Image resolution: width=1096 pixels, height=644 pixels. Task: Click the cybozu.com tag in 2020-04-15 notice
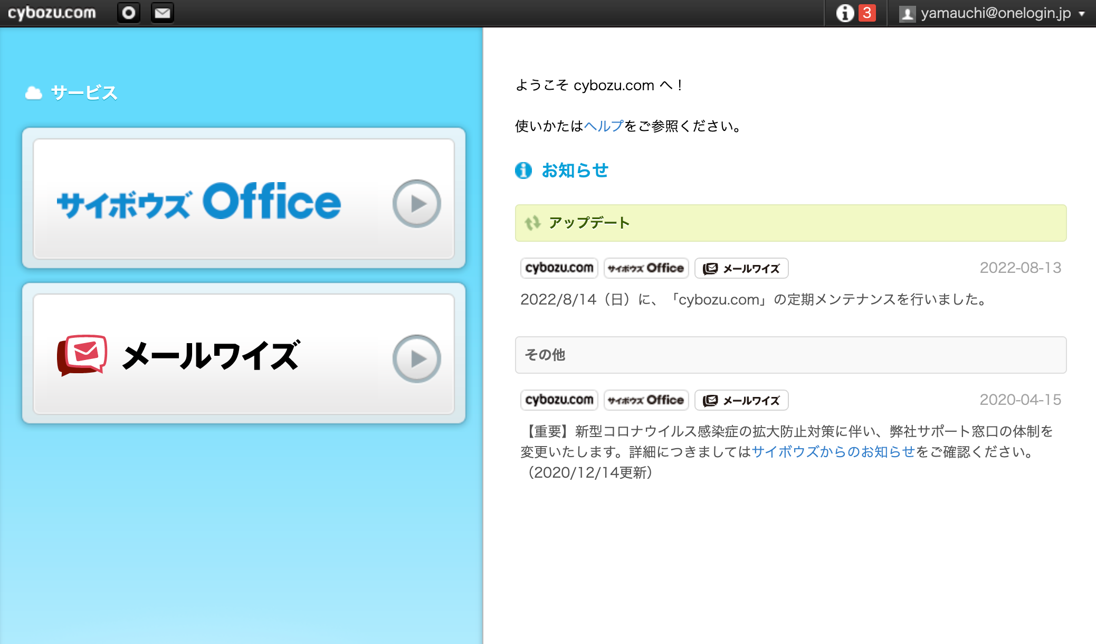[x=559, y=400]
